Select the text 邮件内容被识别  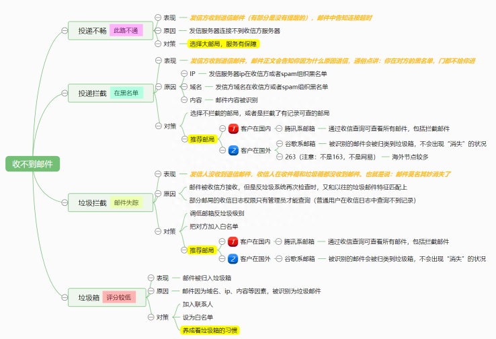tap(237, 100)
